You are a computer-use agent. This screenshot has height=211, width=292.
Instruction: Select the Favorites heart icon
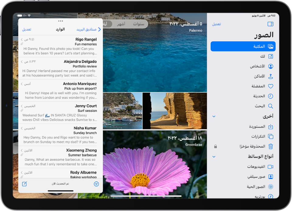pyautogui.click(x=270, y=86)
